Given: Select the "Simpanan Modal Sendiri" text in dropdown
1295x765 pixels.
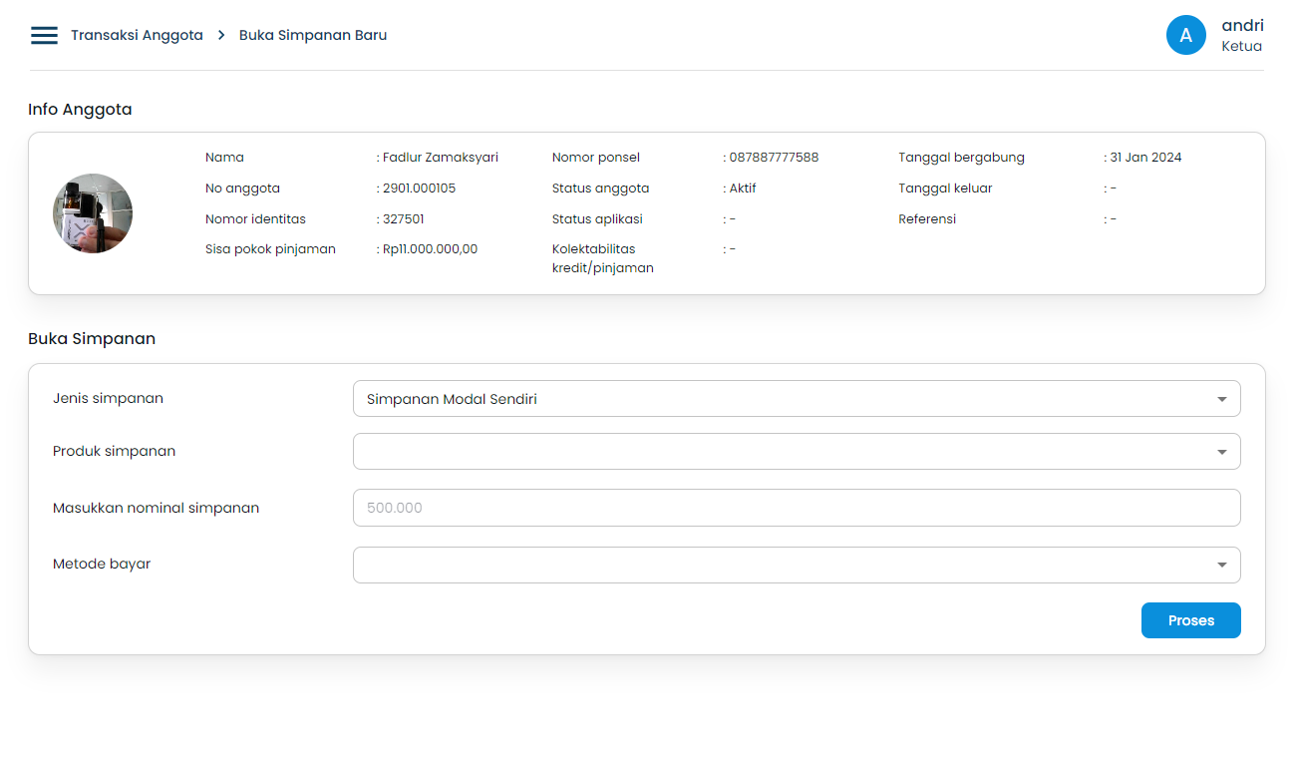Looking at the screenshot, I should coord(452,399).
